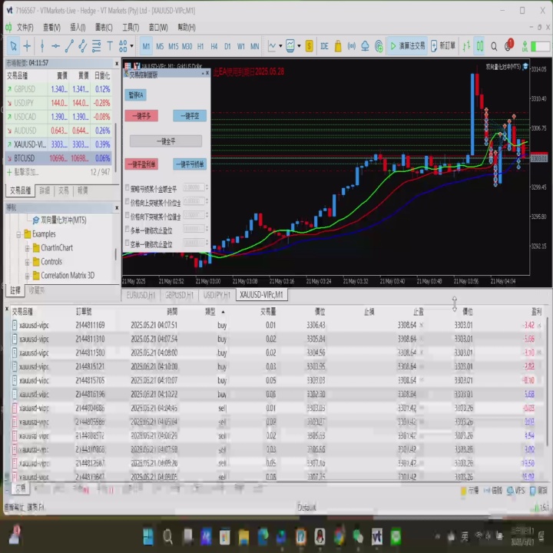The height and width of the screenshot is (553, 553).
Task: Click the IDE toolbar button
Action: click(325, 46)
